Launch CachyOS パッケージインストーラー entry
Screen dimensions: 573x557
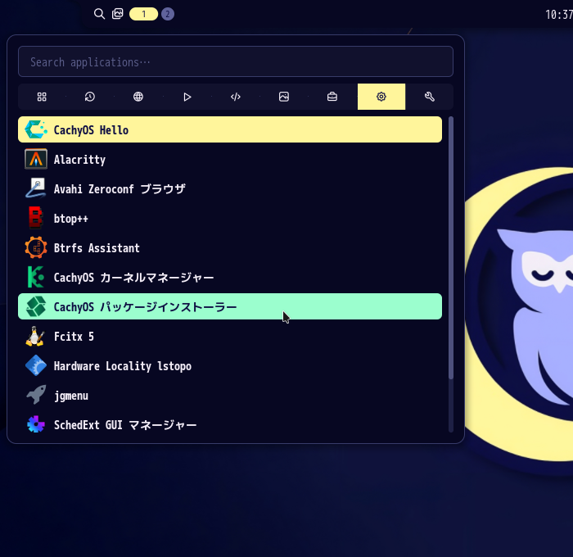(x=230, y=306)
